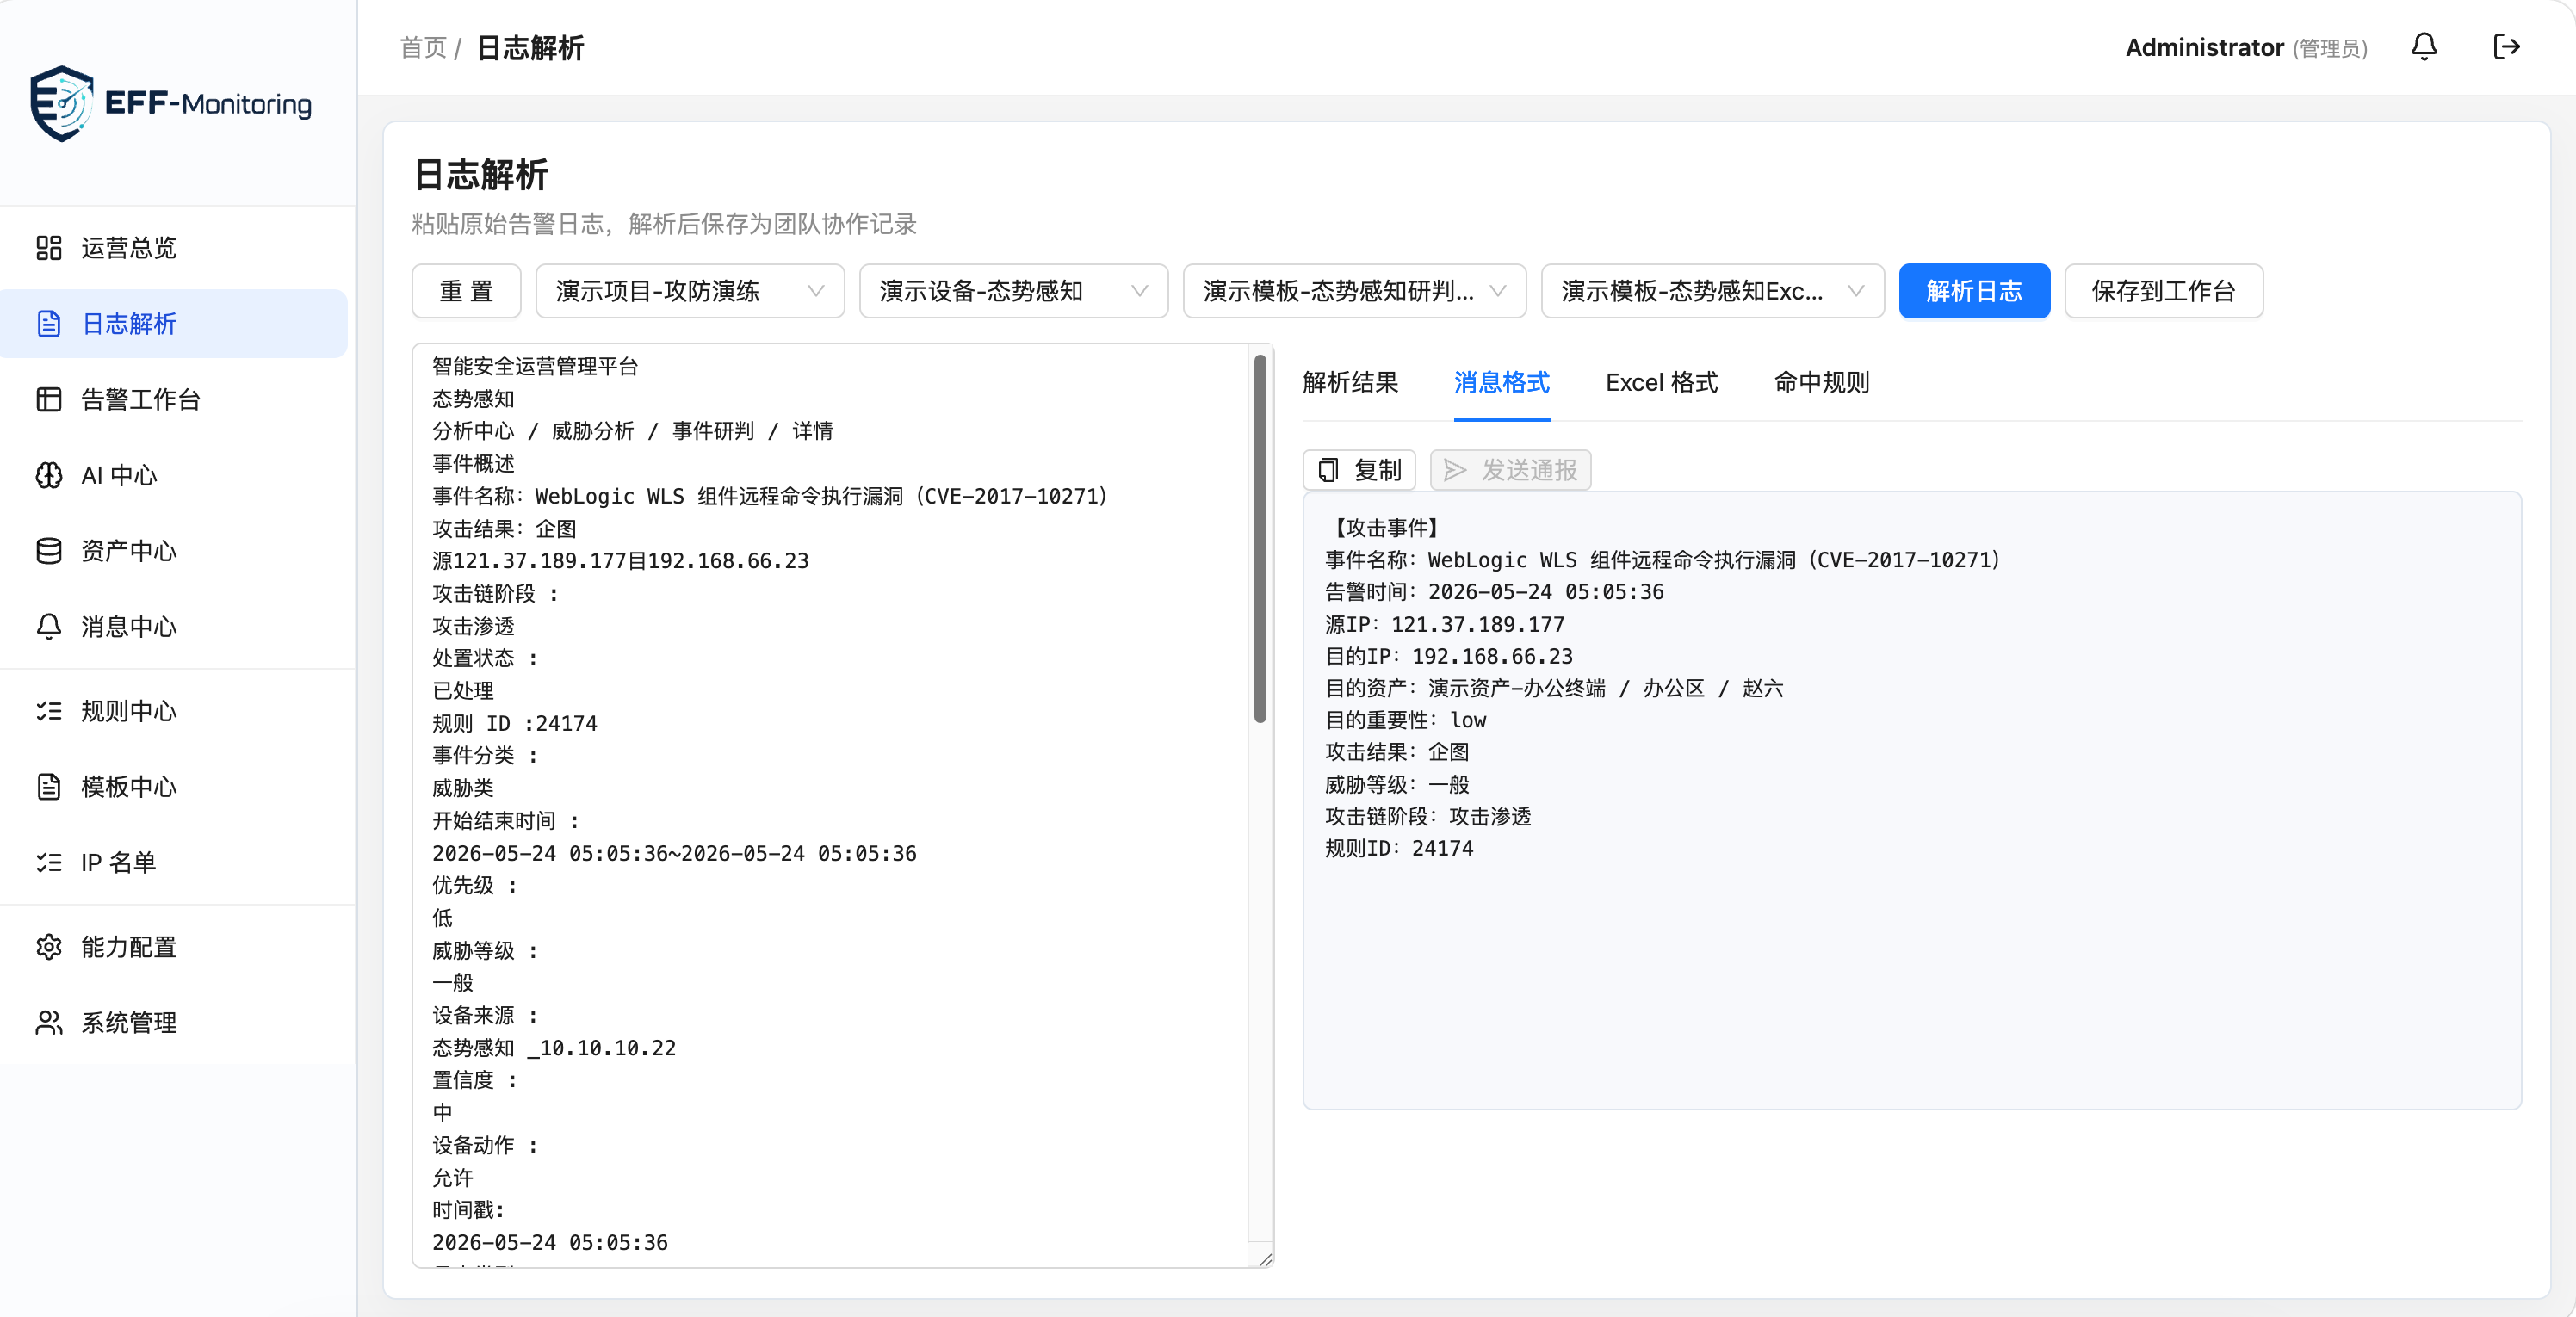Click the 规则ID: 24174 output line

coord(1399,848)
